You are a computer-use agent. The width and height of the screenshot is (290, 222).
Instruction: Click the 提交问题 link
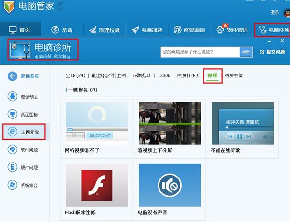click(x=272, y=52)
